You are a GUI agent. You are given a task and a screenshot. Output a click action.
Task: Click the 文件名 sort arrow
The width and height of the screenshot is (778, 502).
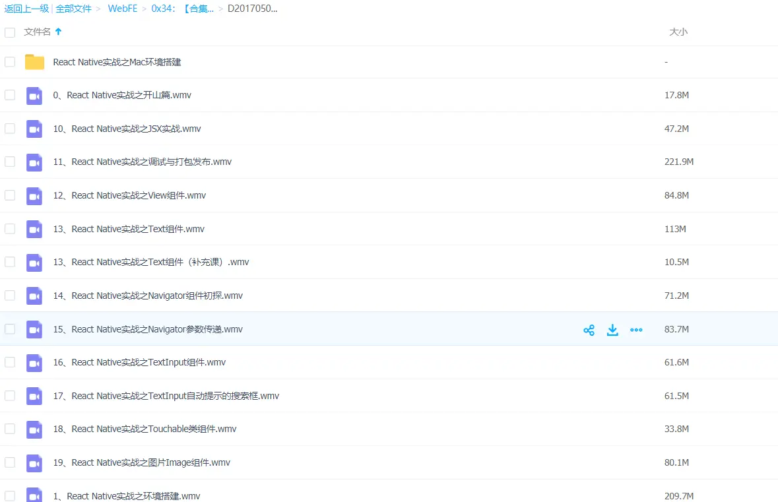point(59,32)
